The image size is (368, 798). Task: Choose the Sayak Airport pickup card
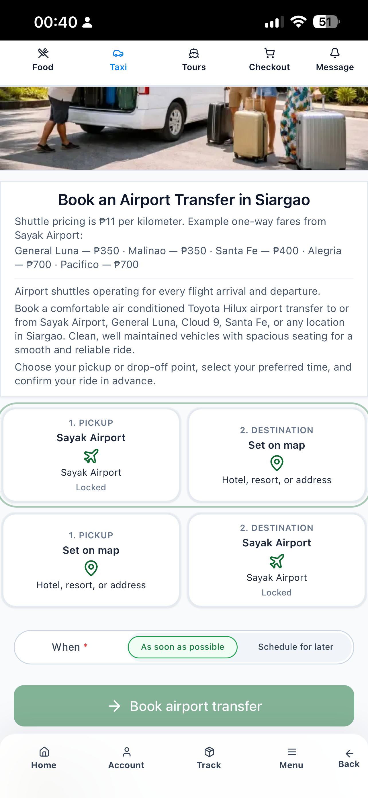point(91,455)
